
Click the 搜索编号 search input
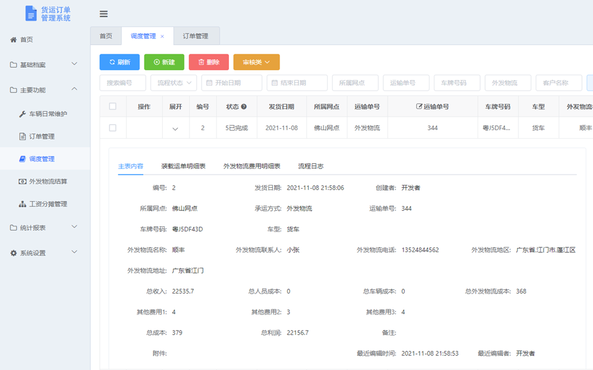(x=123, y=83)
